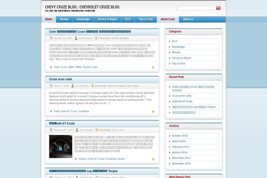Open the 'Sensor' tag link
The image size is (267, 178).
[x=121, y=159]
